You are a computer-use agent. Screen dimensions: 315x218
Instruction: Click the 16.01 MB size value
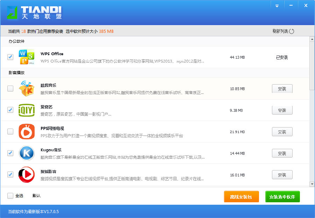237,175
